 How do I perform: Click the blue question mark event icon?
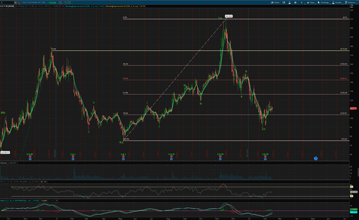pyautogui.click(x=316, y=158)
